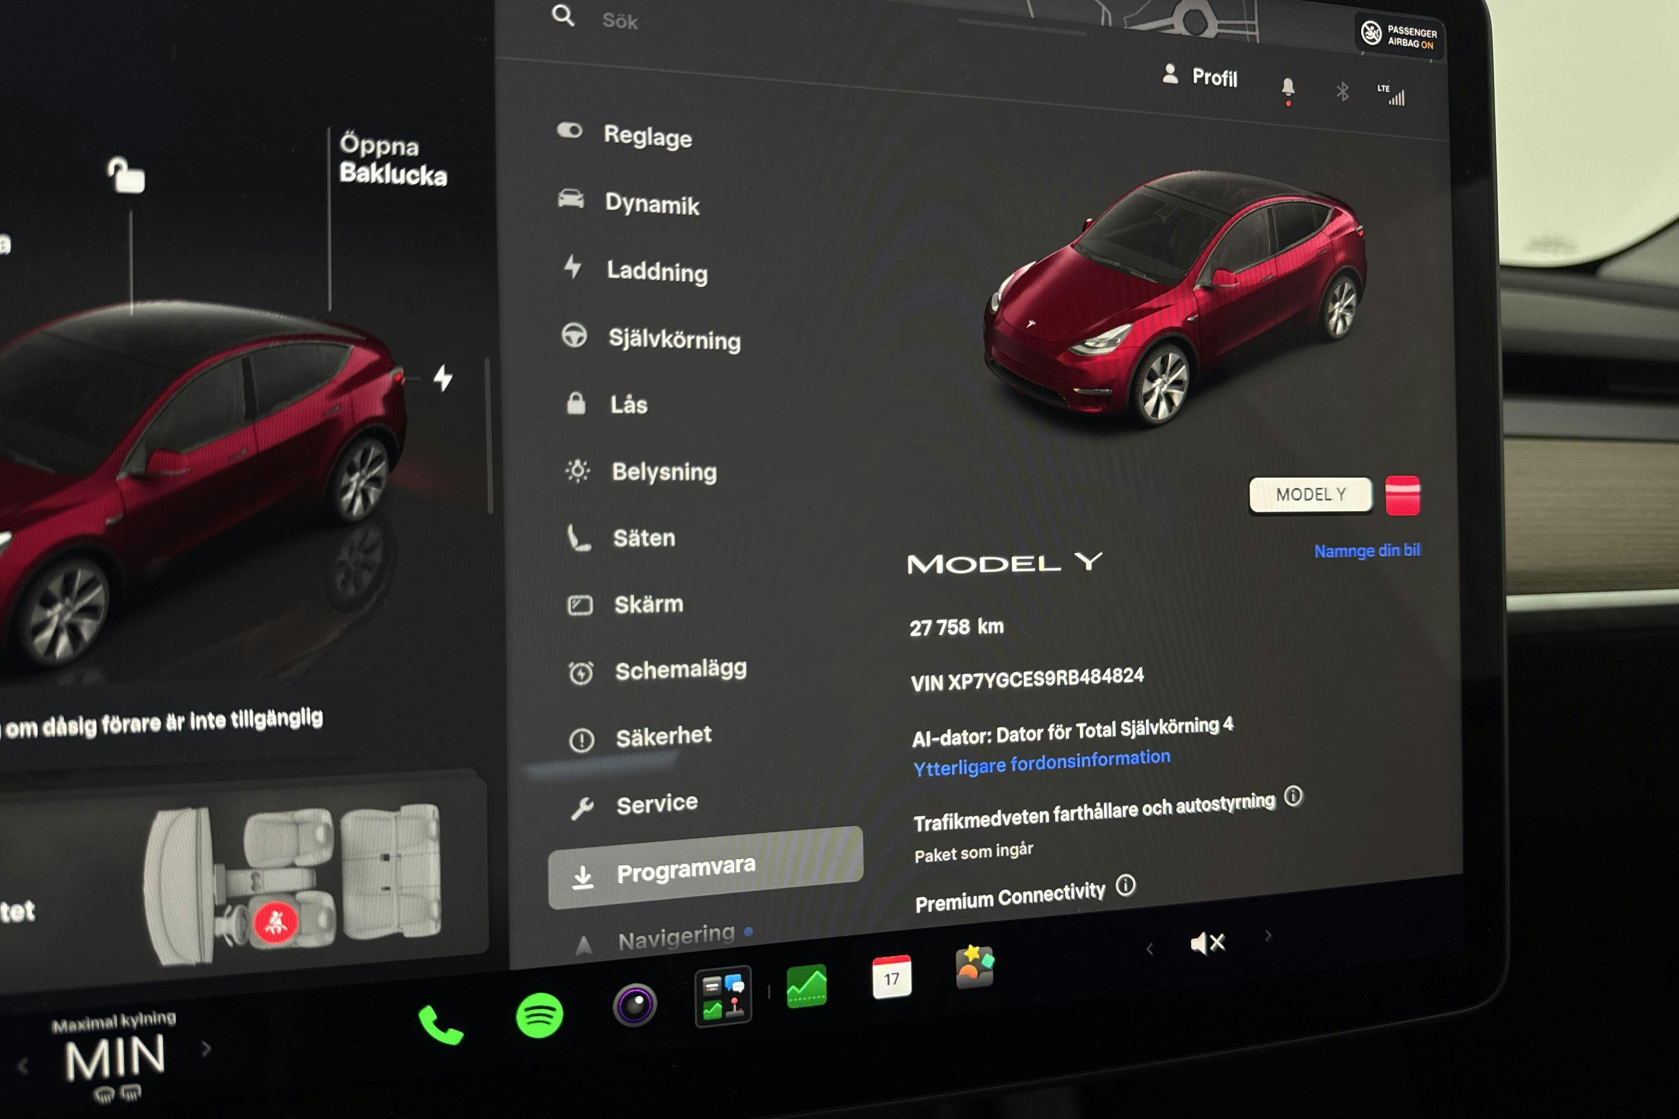The height and width of the screenshot is (1119, 1679).
Task: Open the Profil driver profile menu
Action: click(x=1200, y=76)
